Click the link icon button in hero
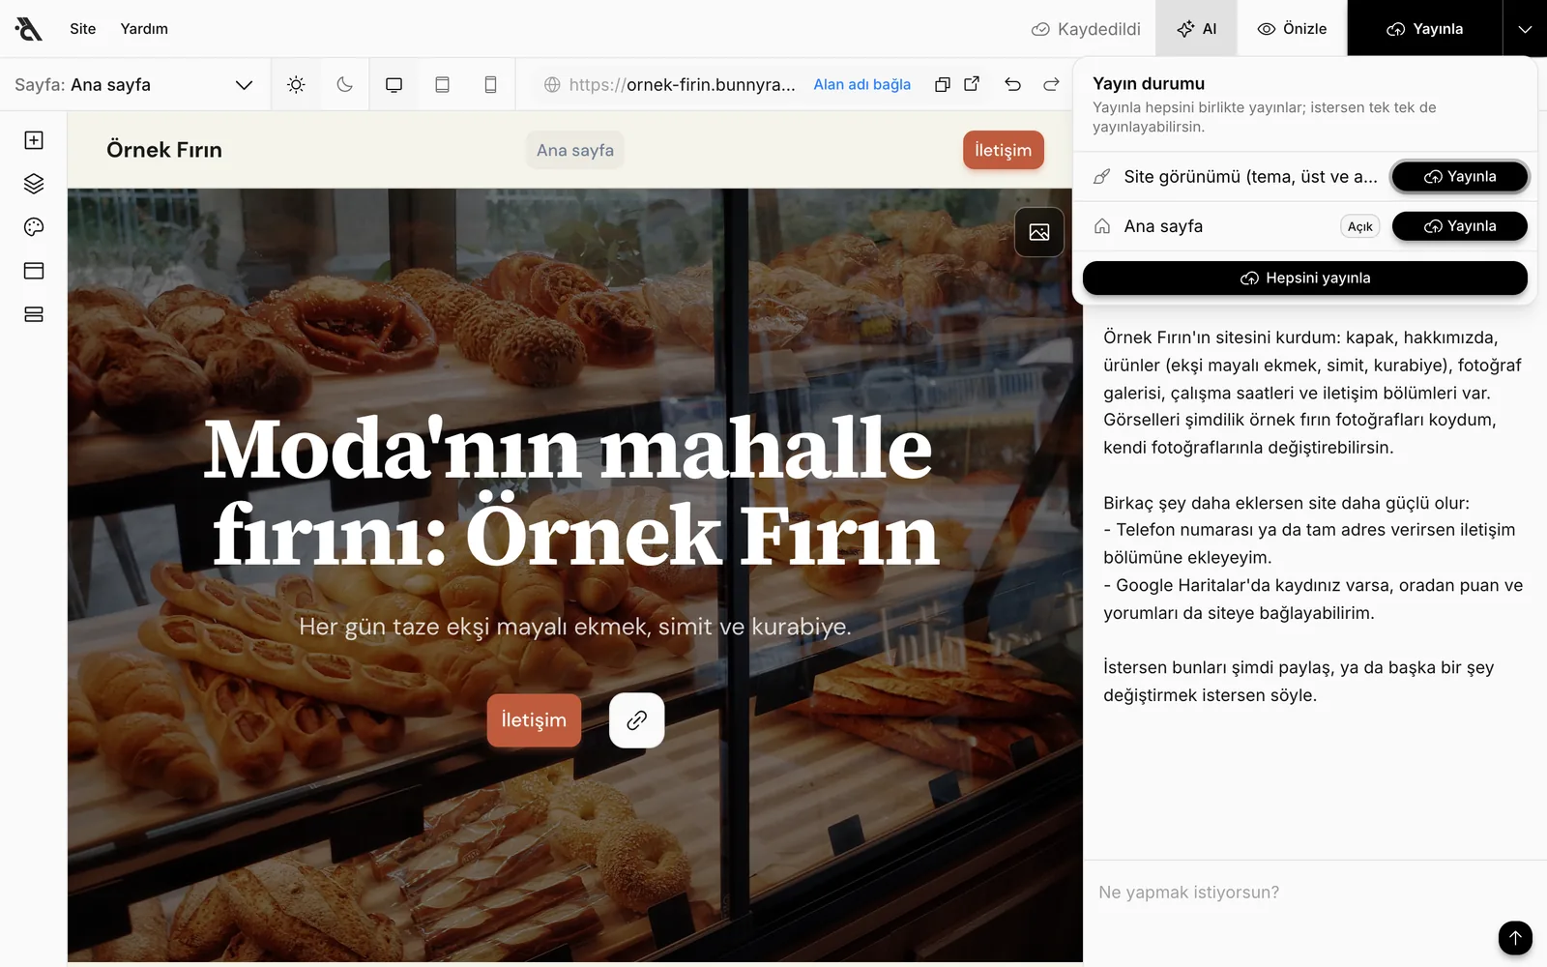Screen dimensions: 1547x967 point(636,720)
